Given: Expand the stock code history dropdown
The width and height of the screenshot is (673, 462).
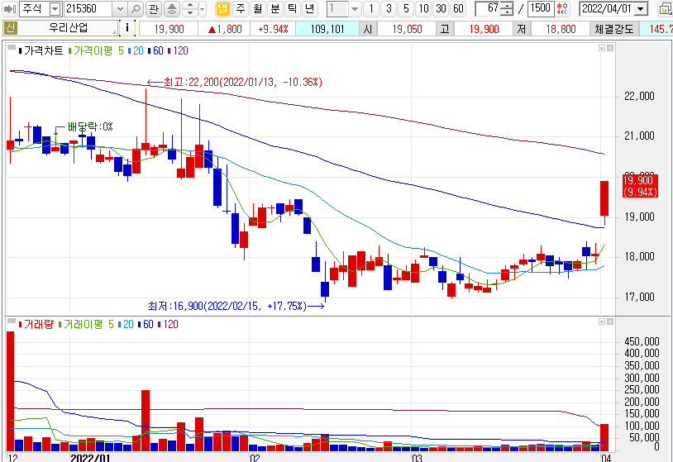Looking at the screenshot, I should [x=120, y=8].
